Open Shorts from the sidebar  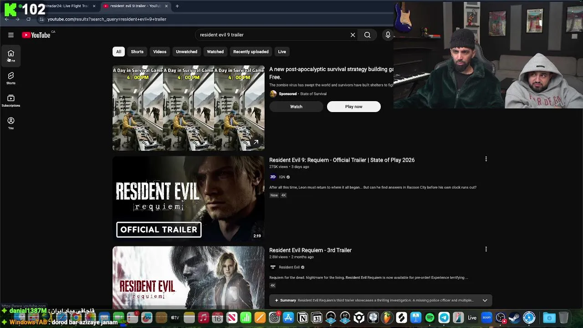11,78
